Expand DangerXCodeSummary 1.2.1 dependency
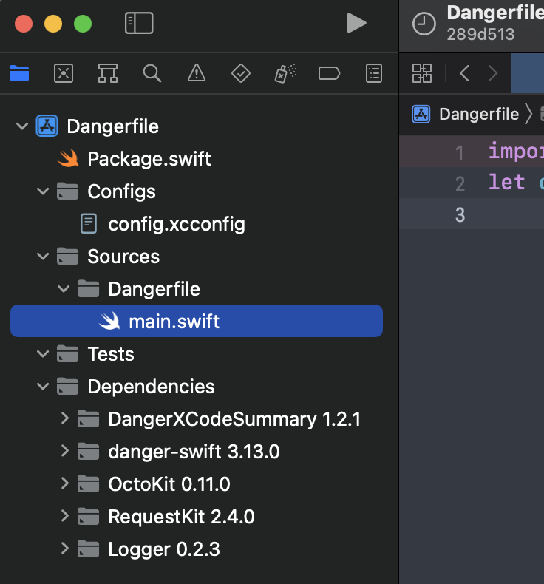The width and height of the screenshot is (544, 584). tap(64, 419)
